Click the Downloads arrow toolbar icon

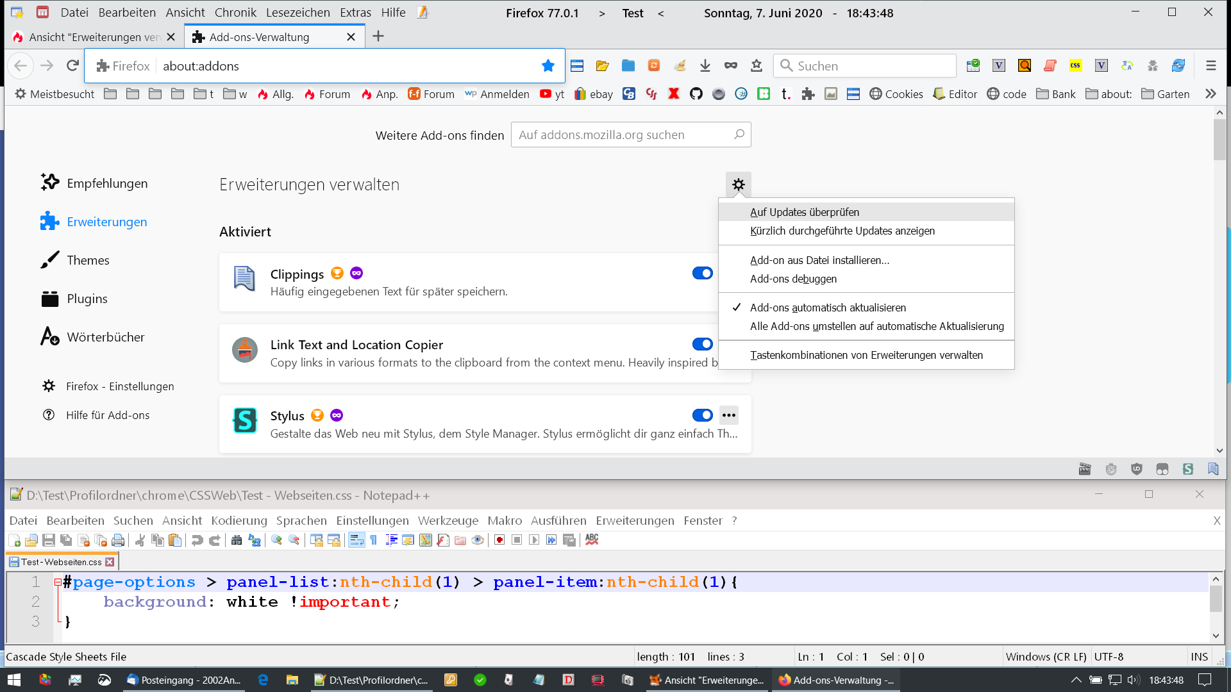coord(705,65)
